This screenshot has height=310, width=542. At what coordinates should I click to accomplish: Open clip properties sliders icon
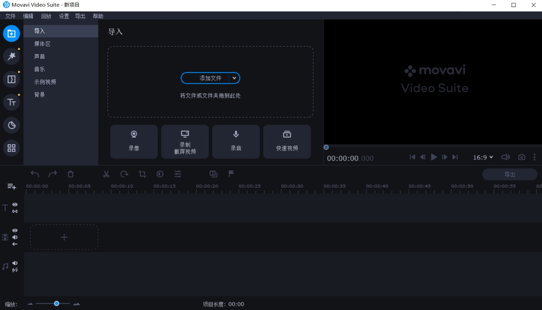click(178, 174)
